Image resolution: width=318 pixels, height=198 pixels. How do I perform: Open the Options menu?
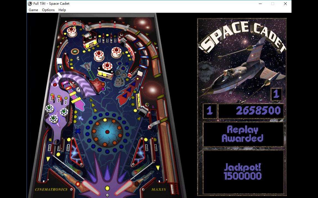coord(48,10)
